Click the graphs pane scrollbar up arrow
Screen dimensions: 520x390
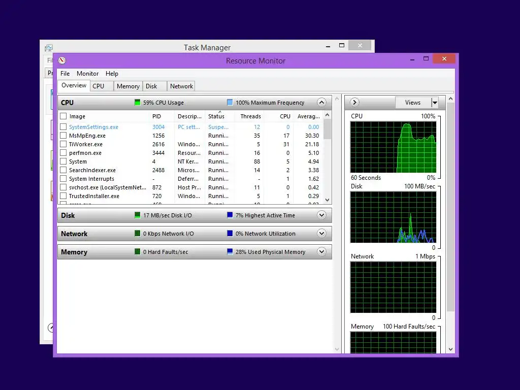450,99
